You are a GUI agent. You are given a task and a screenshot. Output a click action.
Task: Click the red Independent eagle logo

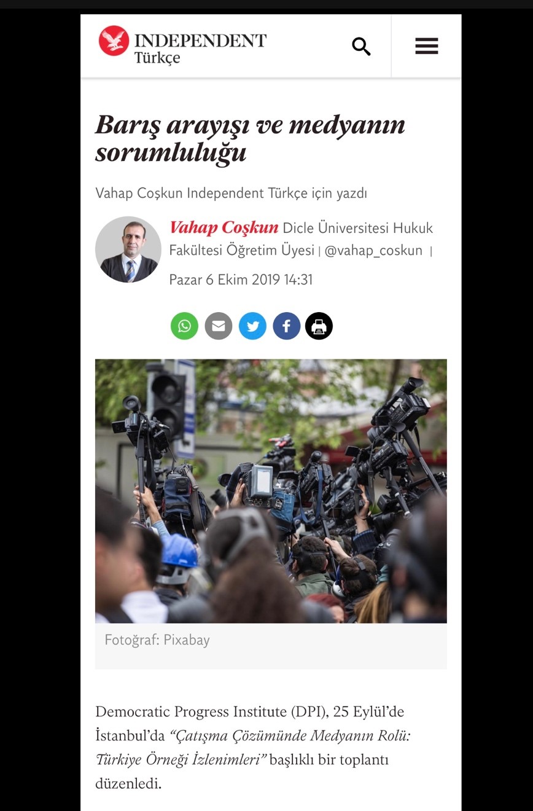pos(114,41)
